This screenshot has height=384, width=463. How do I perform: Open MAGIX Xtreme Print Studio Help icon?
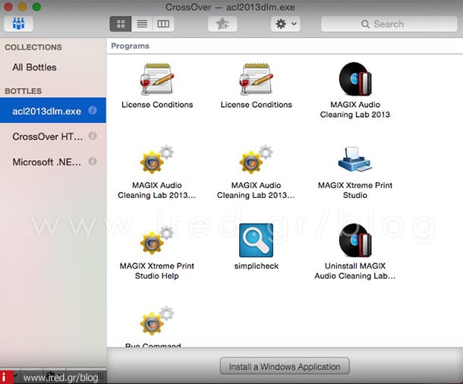coord(156,241)
